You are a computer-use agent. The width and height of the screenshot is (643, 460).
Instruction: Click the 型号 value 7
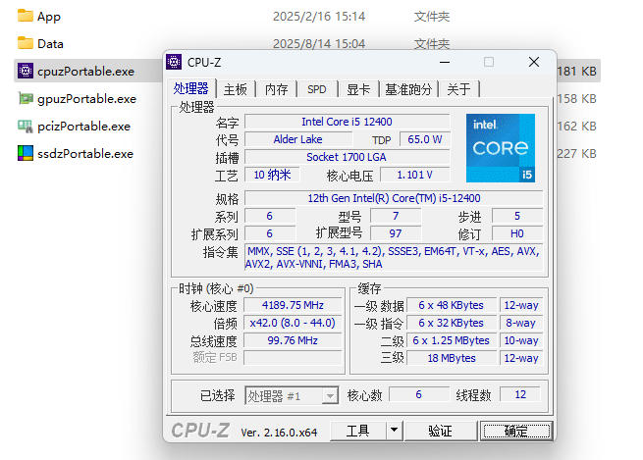pos(396,216)
